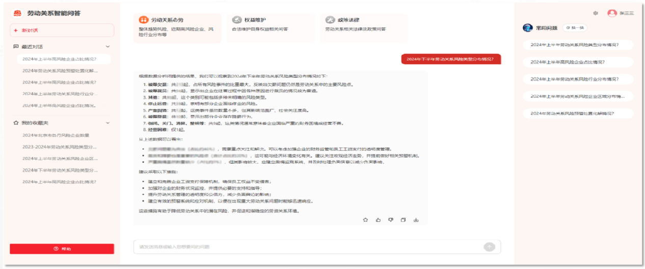Click the message input field
The width and height of the screenshot is (645, 269).
tap(306, 247)
